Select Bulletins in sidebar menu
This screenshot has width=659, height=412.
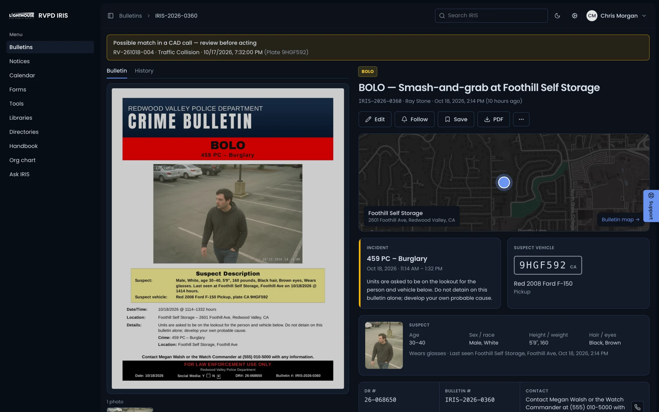pos(50,47)
